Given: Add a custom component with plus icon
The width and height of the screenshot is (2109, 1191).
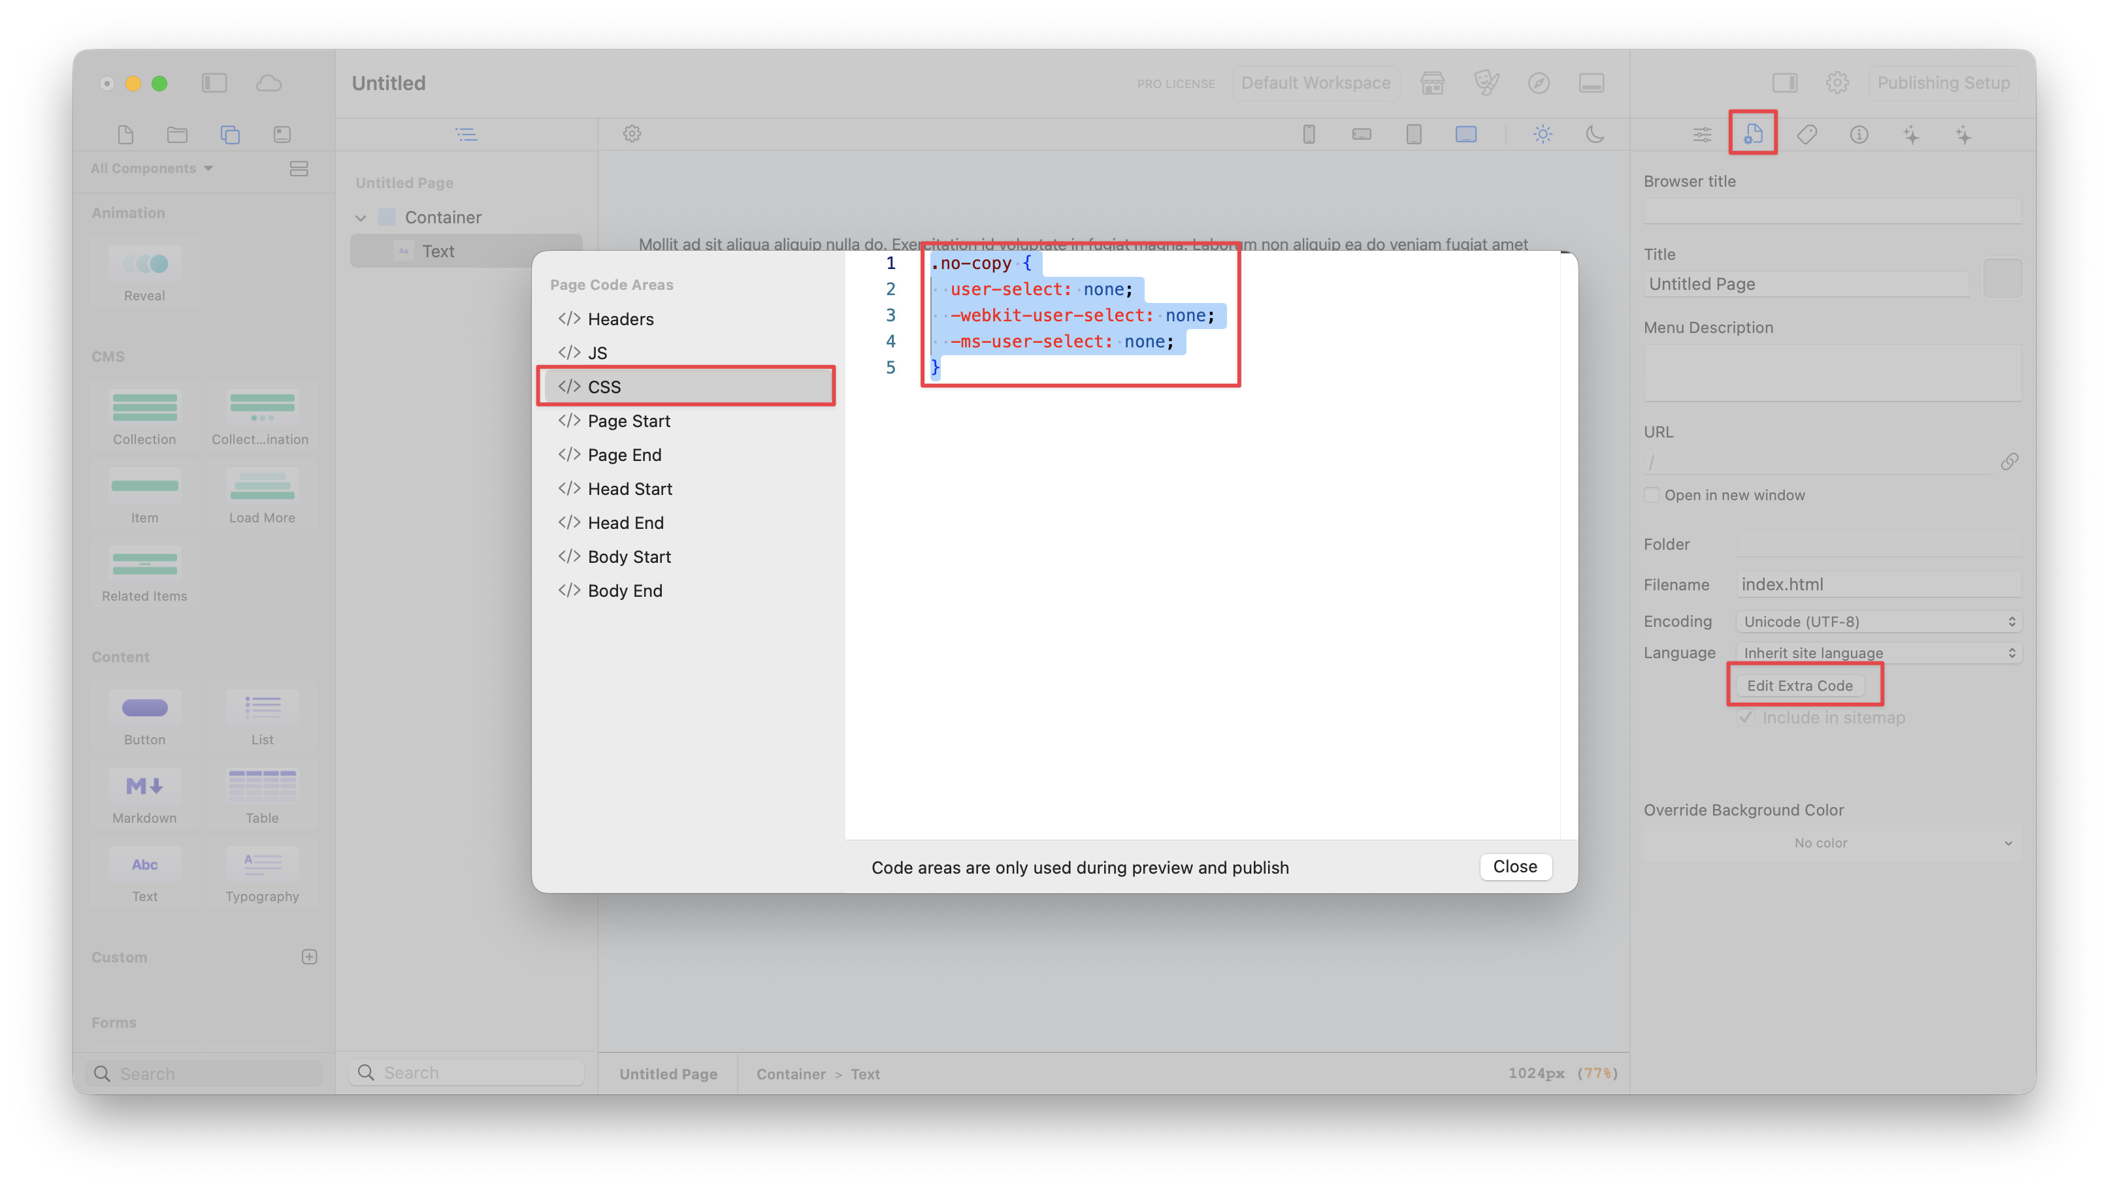Looking at the screenshot, I should click(308, 956).
